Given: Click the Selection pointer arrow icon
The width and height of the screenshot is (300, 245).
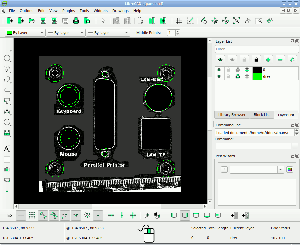Looking at the screenshot, I should [103, 21].
